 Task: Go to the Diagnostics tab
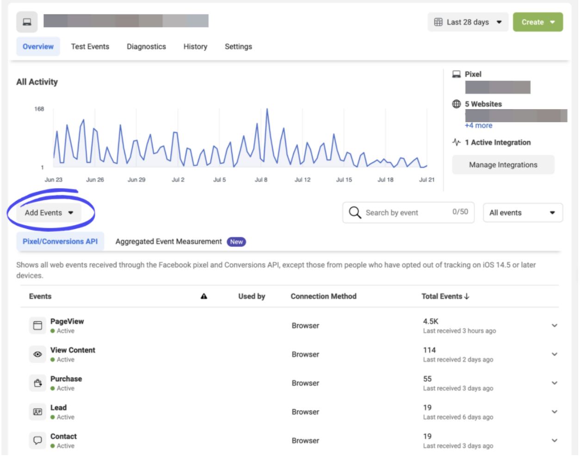[x=146, y=47]
